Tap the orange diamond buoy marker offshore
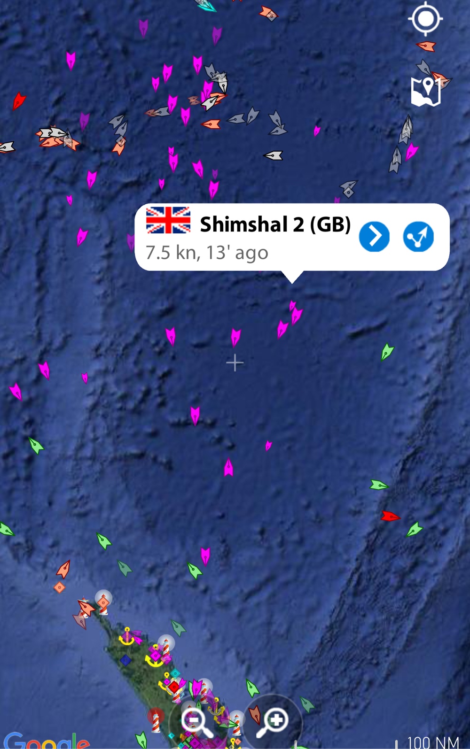 click(59, 587)
